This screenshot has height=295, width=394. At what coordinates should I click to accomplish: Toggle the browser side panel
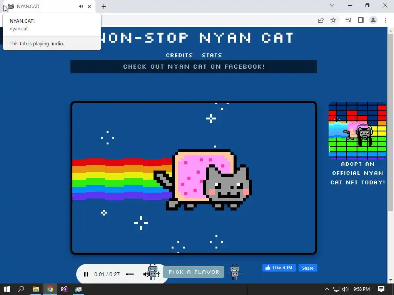[361, 20]
